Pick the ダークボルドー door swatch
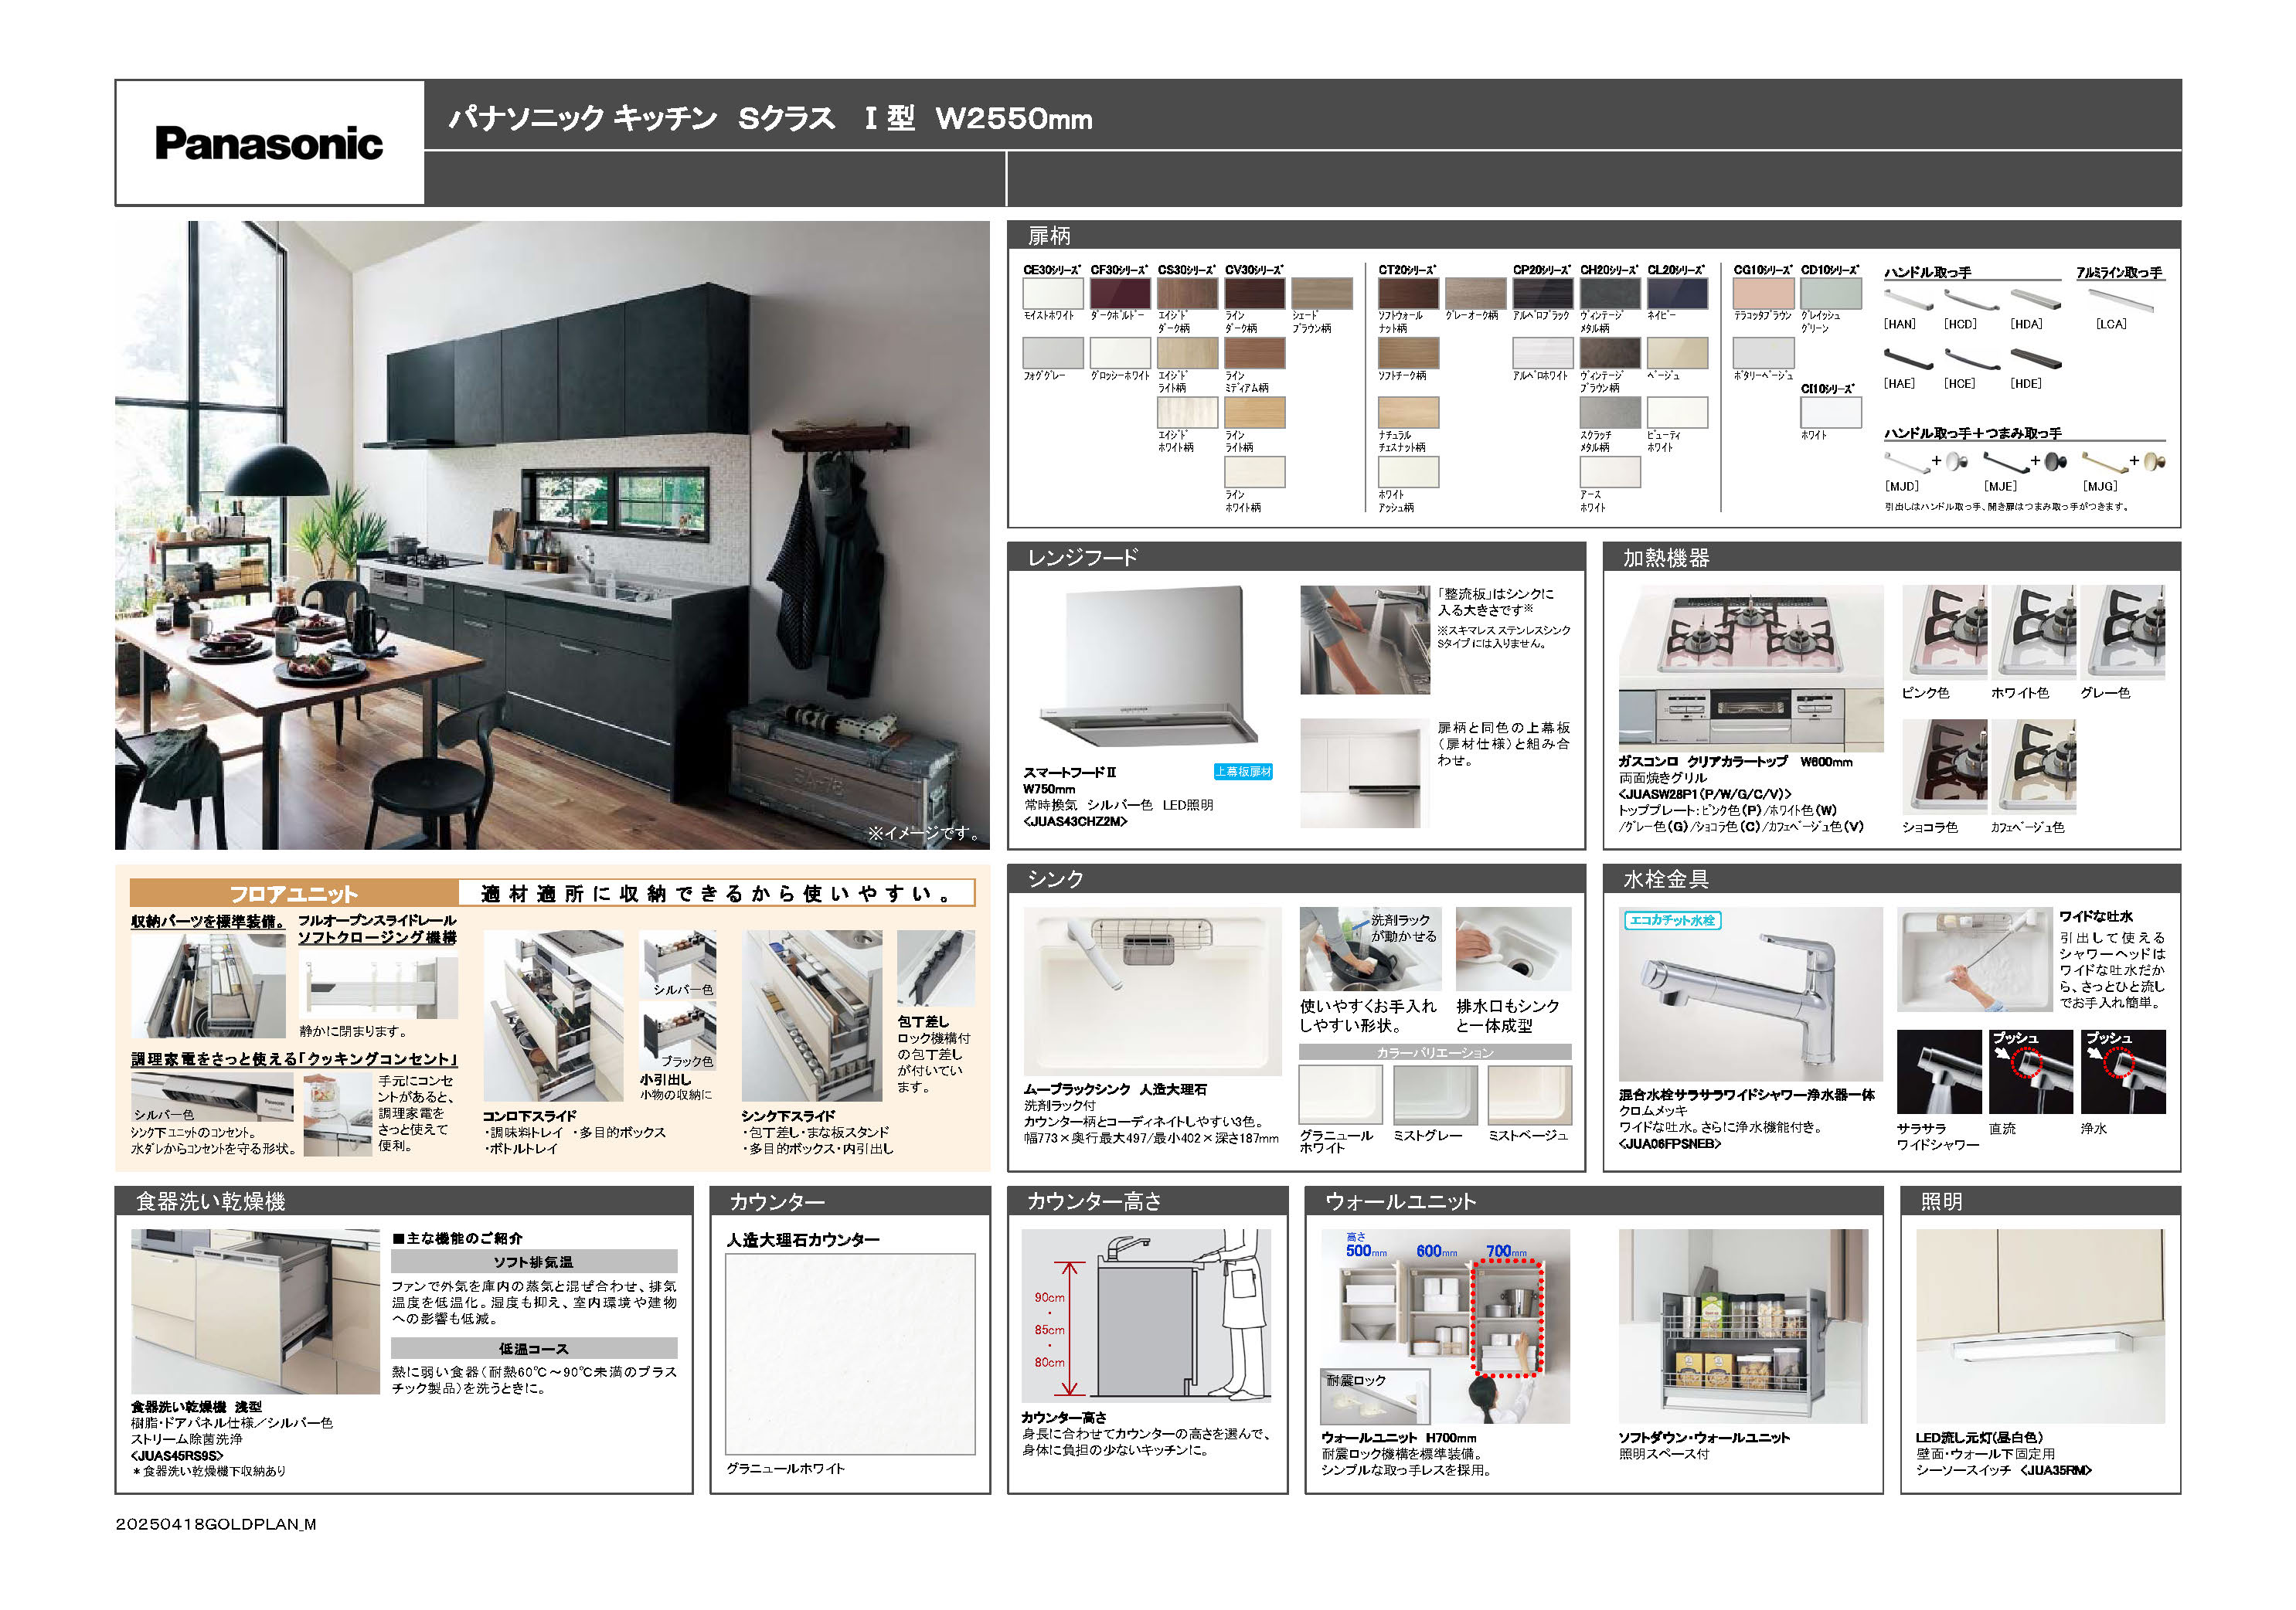The height and width of the screenshot is (1610, 2296). pos(1120,294)
